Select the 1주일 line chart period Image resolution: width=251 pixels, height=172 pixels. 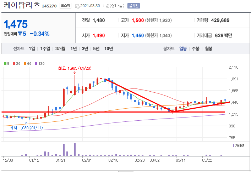[x=45, y=48]
